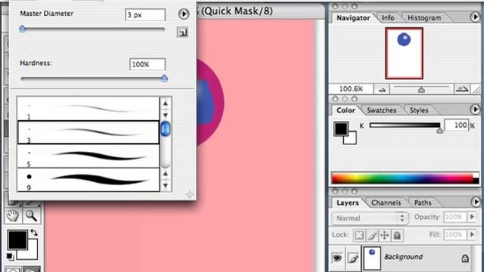Click Color panel foreground swatch
Viewport: 484px width, 272px height.
point(341,128)
